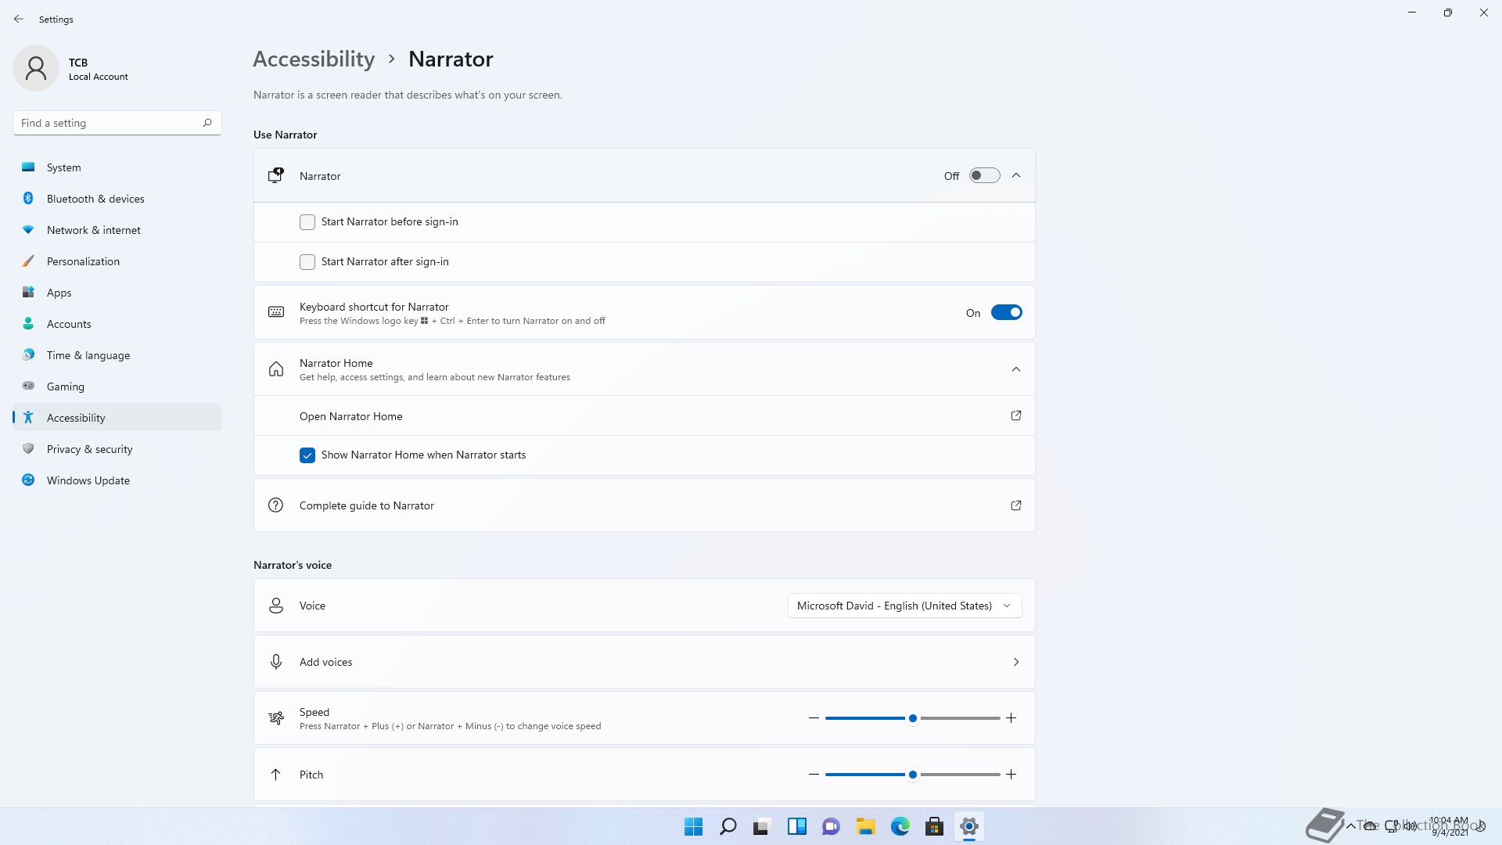Image resolution: width=1502 pixels, height=845 pixels.
Task: Open the Windows Start menu on the taskbar
Action: [x=693, y=826]
